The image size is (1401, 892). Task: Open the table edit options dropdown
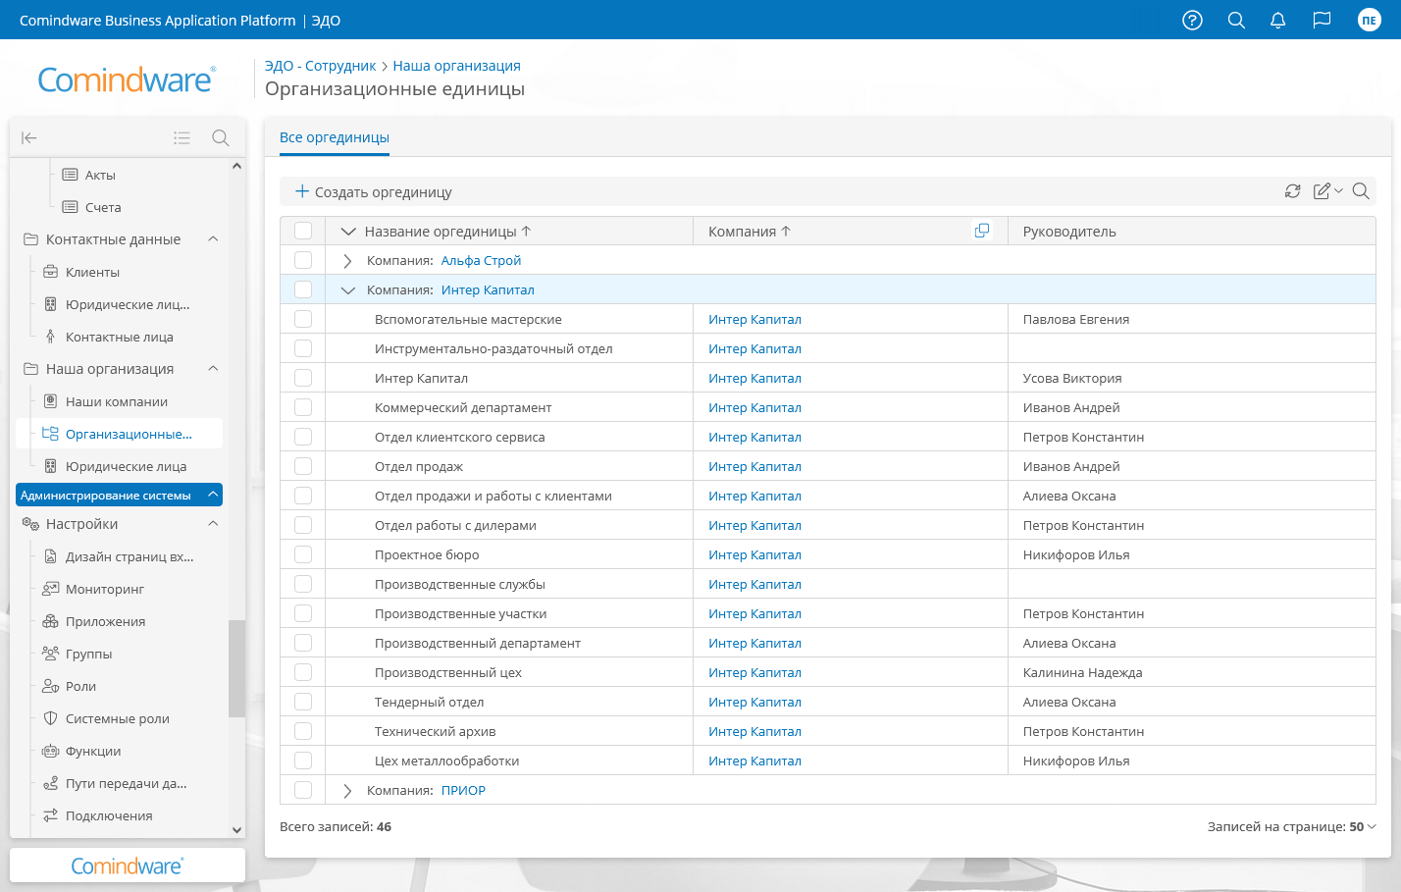(x=1327, y=191)
